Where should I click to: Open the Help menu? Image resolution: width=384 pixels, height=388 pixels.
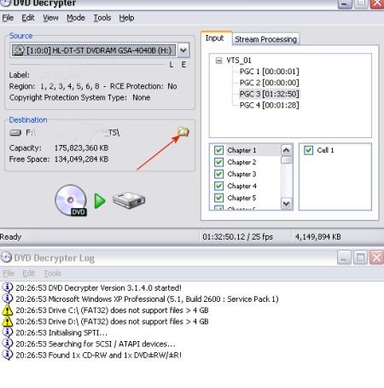(126, 18)
